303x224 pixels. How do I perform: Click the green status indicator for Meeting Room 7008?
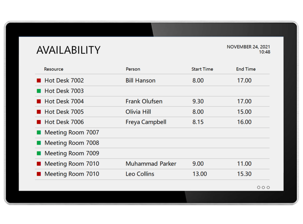39,143
